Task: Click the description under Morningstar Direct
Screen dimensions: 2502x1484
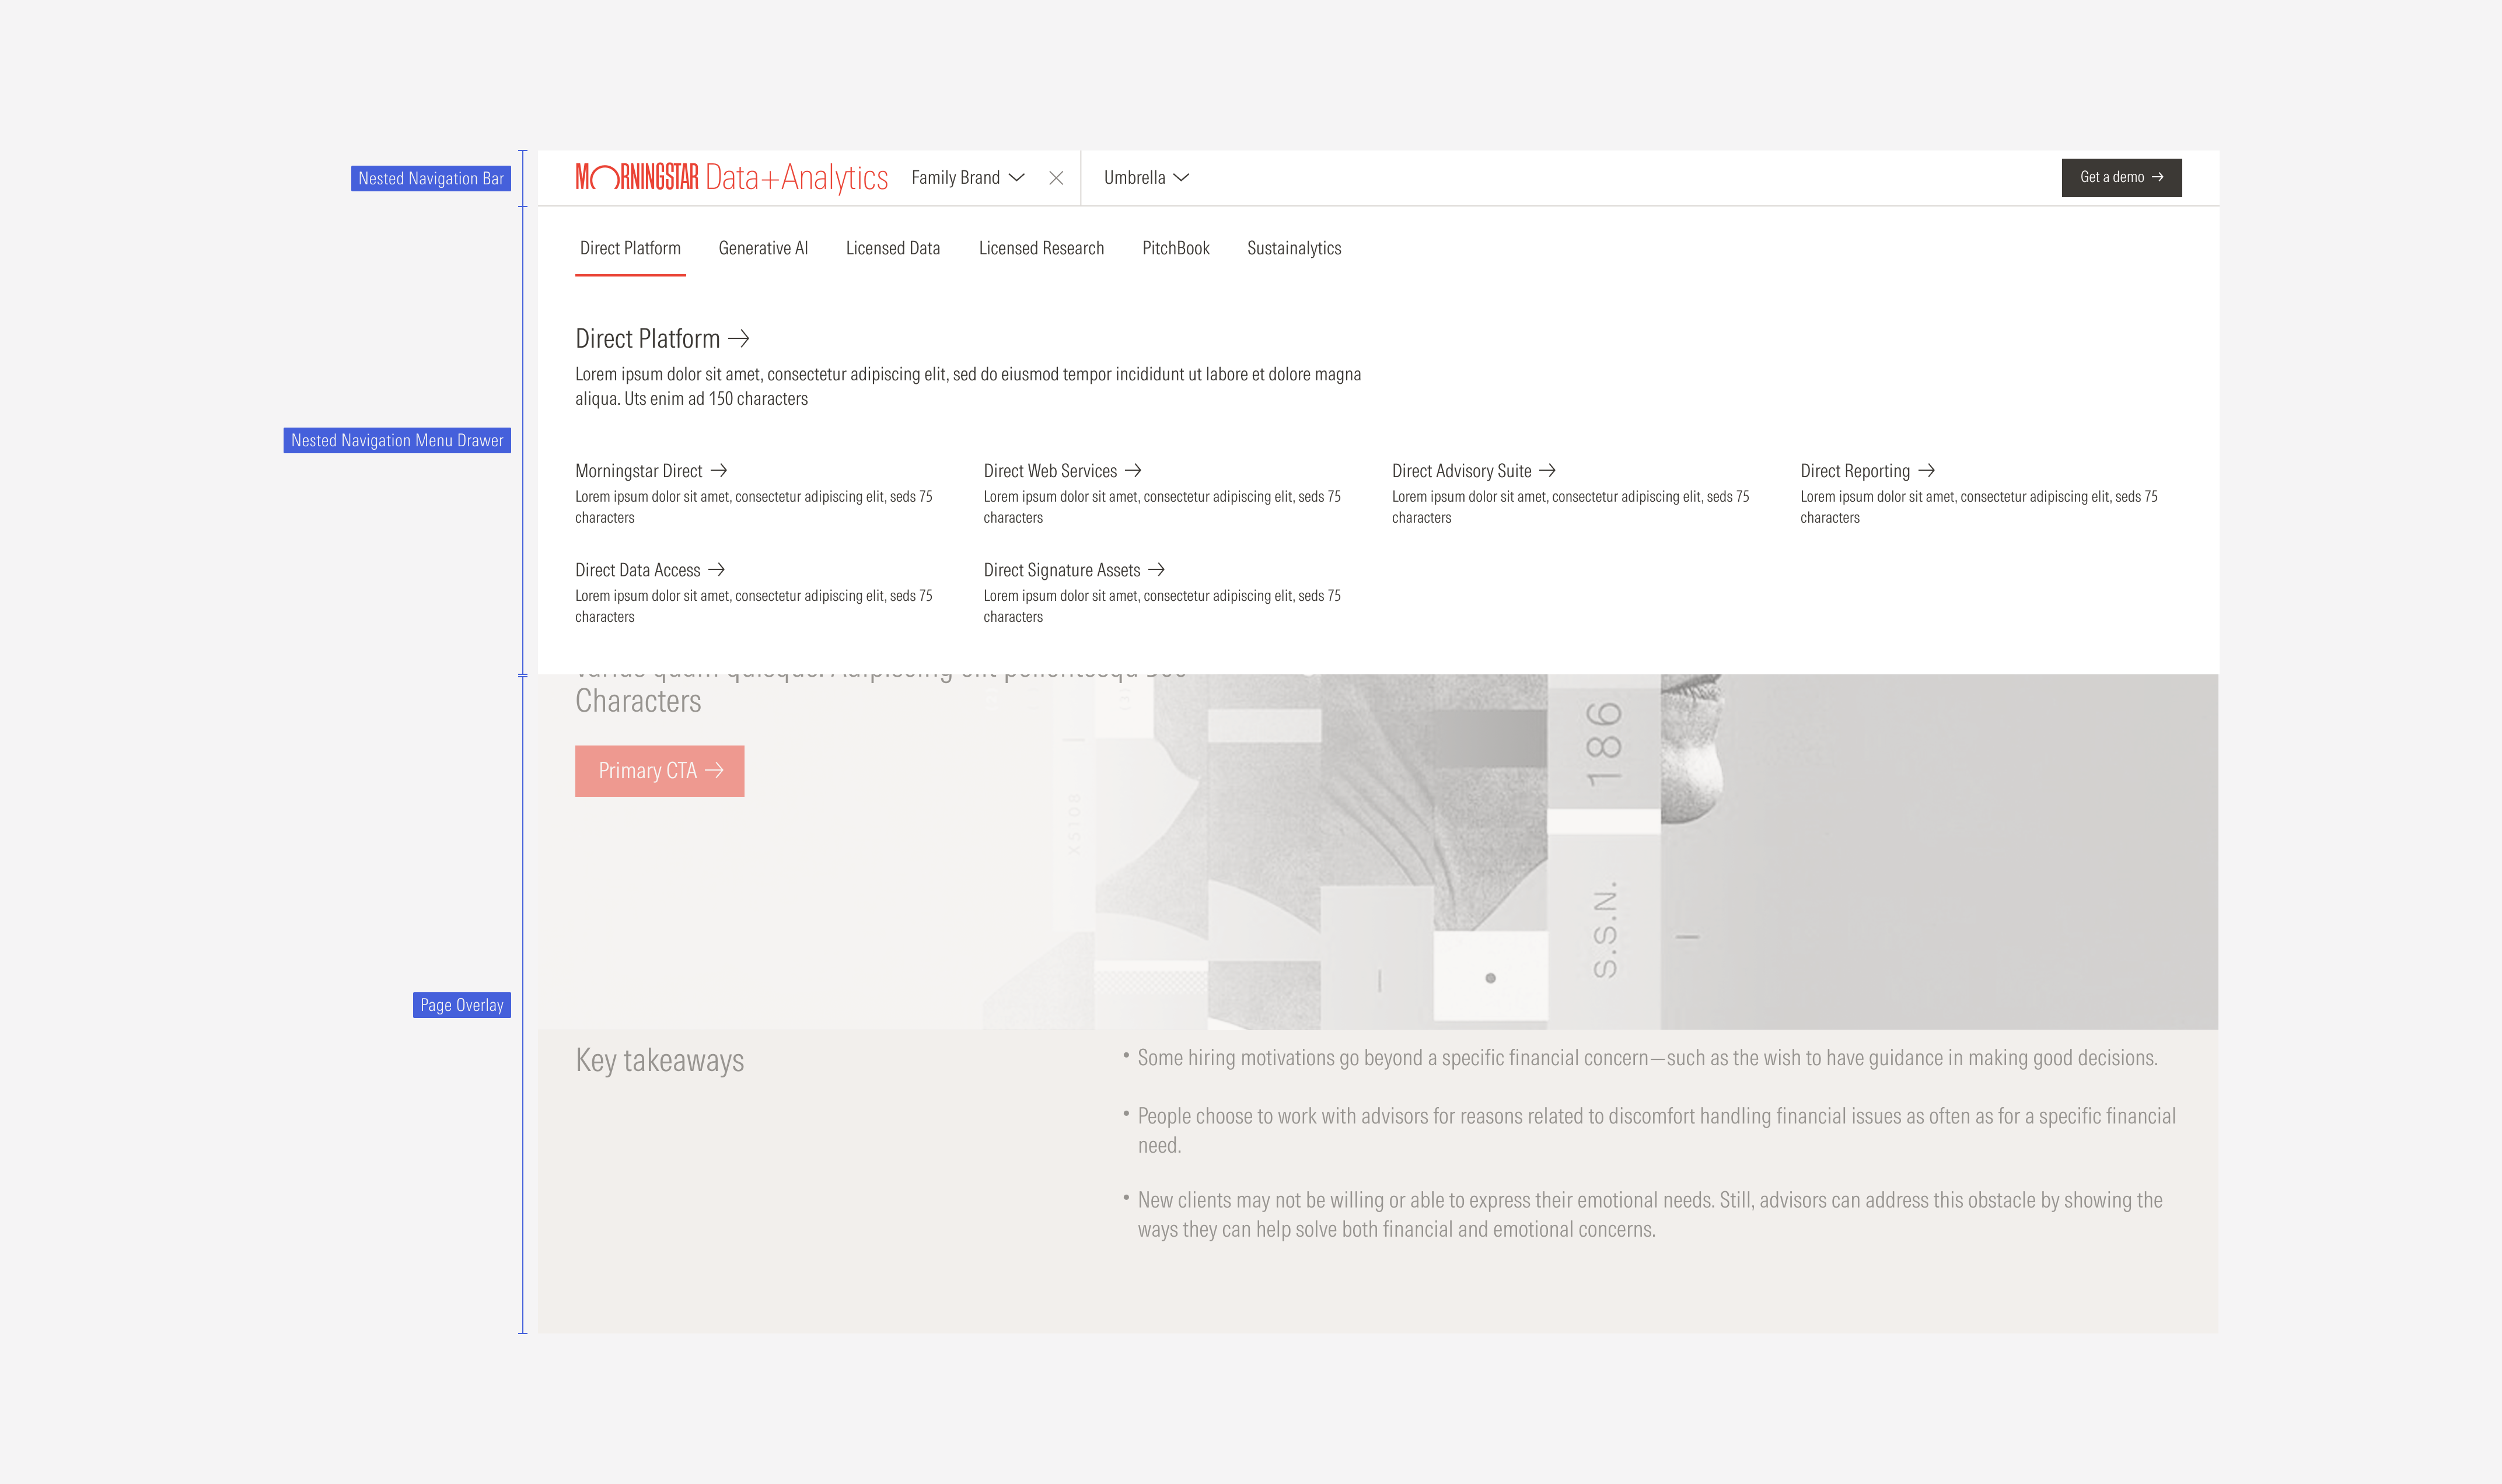Action: [x=754, y=507]
